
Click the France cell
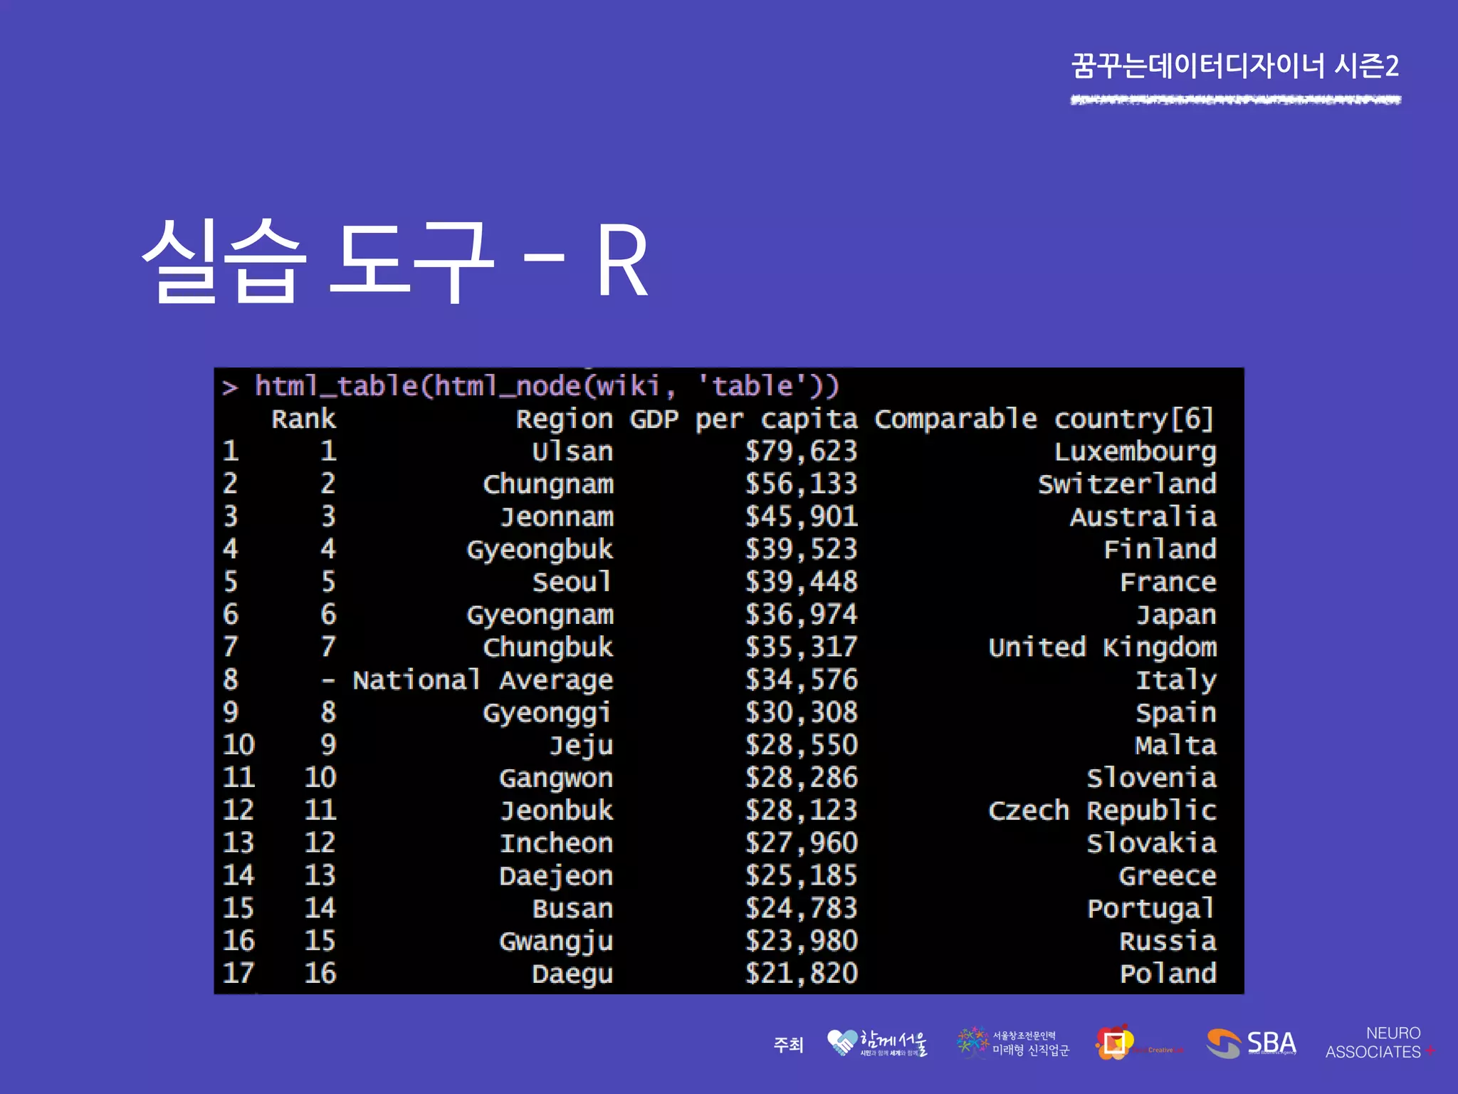coord(1168,582)
